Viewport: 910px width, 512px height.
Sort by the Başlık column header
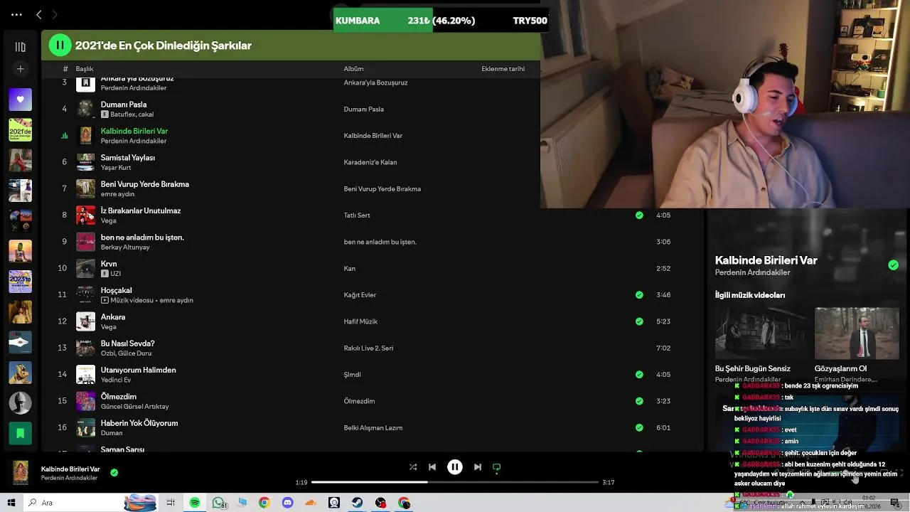pos(85,69)
